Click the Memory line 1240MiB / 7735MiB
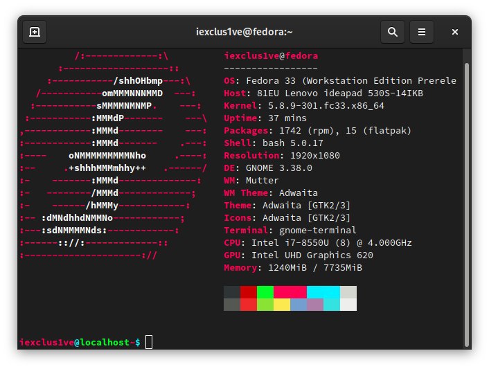Viewport: 489px width, 369px height. coord(293,268)
